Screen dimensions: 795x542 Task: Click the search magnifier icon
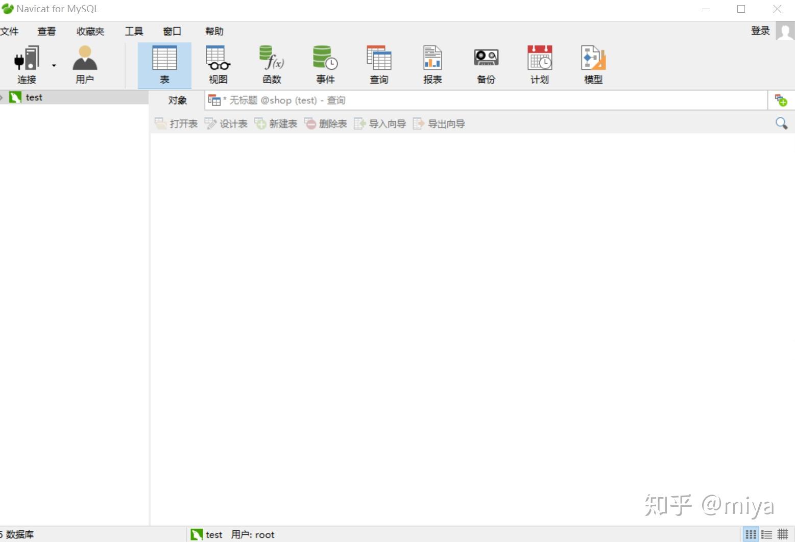[x=781, y=123]
